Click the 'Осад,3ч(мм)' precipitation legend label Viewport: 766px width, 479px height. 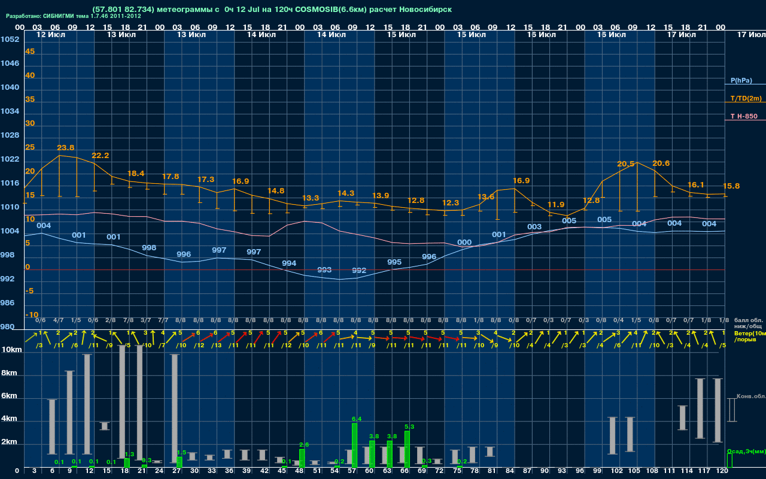(746, 451)
